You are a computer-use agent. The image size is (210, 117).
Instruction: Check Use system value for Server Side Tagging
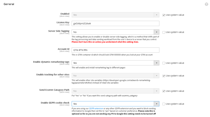(x=164, y=32)
